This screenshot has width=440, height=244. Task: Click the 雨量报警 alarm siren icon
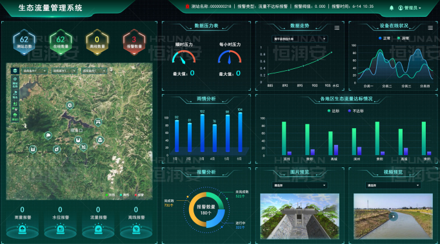point(22,229)
